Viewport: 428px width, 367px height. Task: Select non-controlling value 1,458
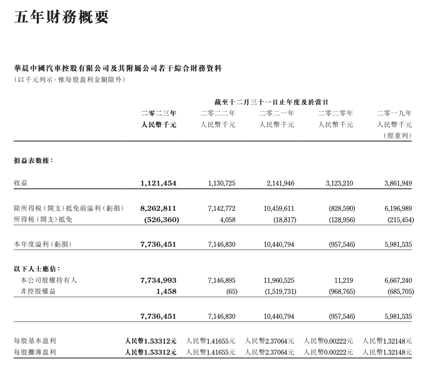(166, 291)
